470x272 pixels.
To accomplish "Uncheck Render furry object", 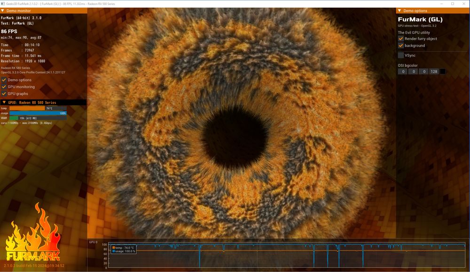I will pos(401,39).
